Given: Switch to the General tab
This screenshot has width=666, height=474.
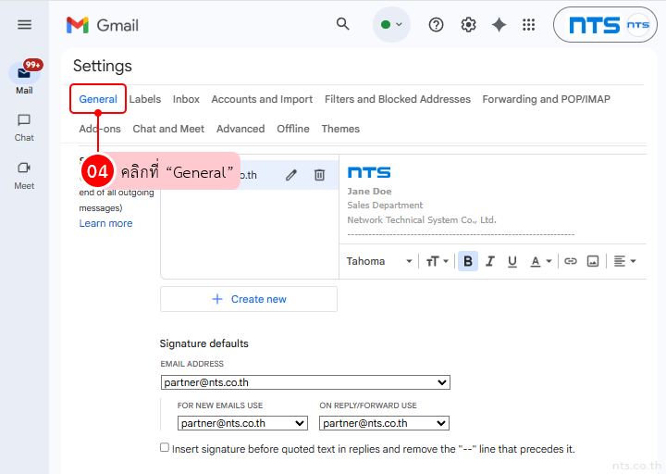Looking at the screenshot, I should [x=98, y=99].
